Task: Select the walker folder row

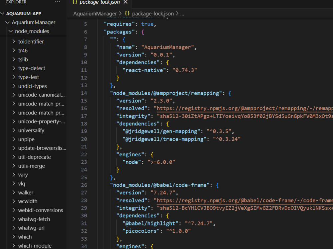Action: (x=33, y=193)
